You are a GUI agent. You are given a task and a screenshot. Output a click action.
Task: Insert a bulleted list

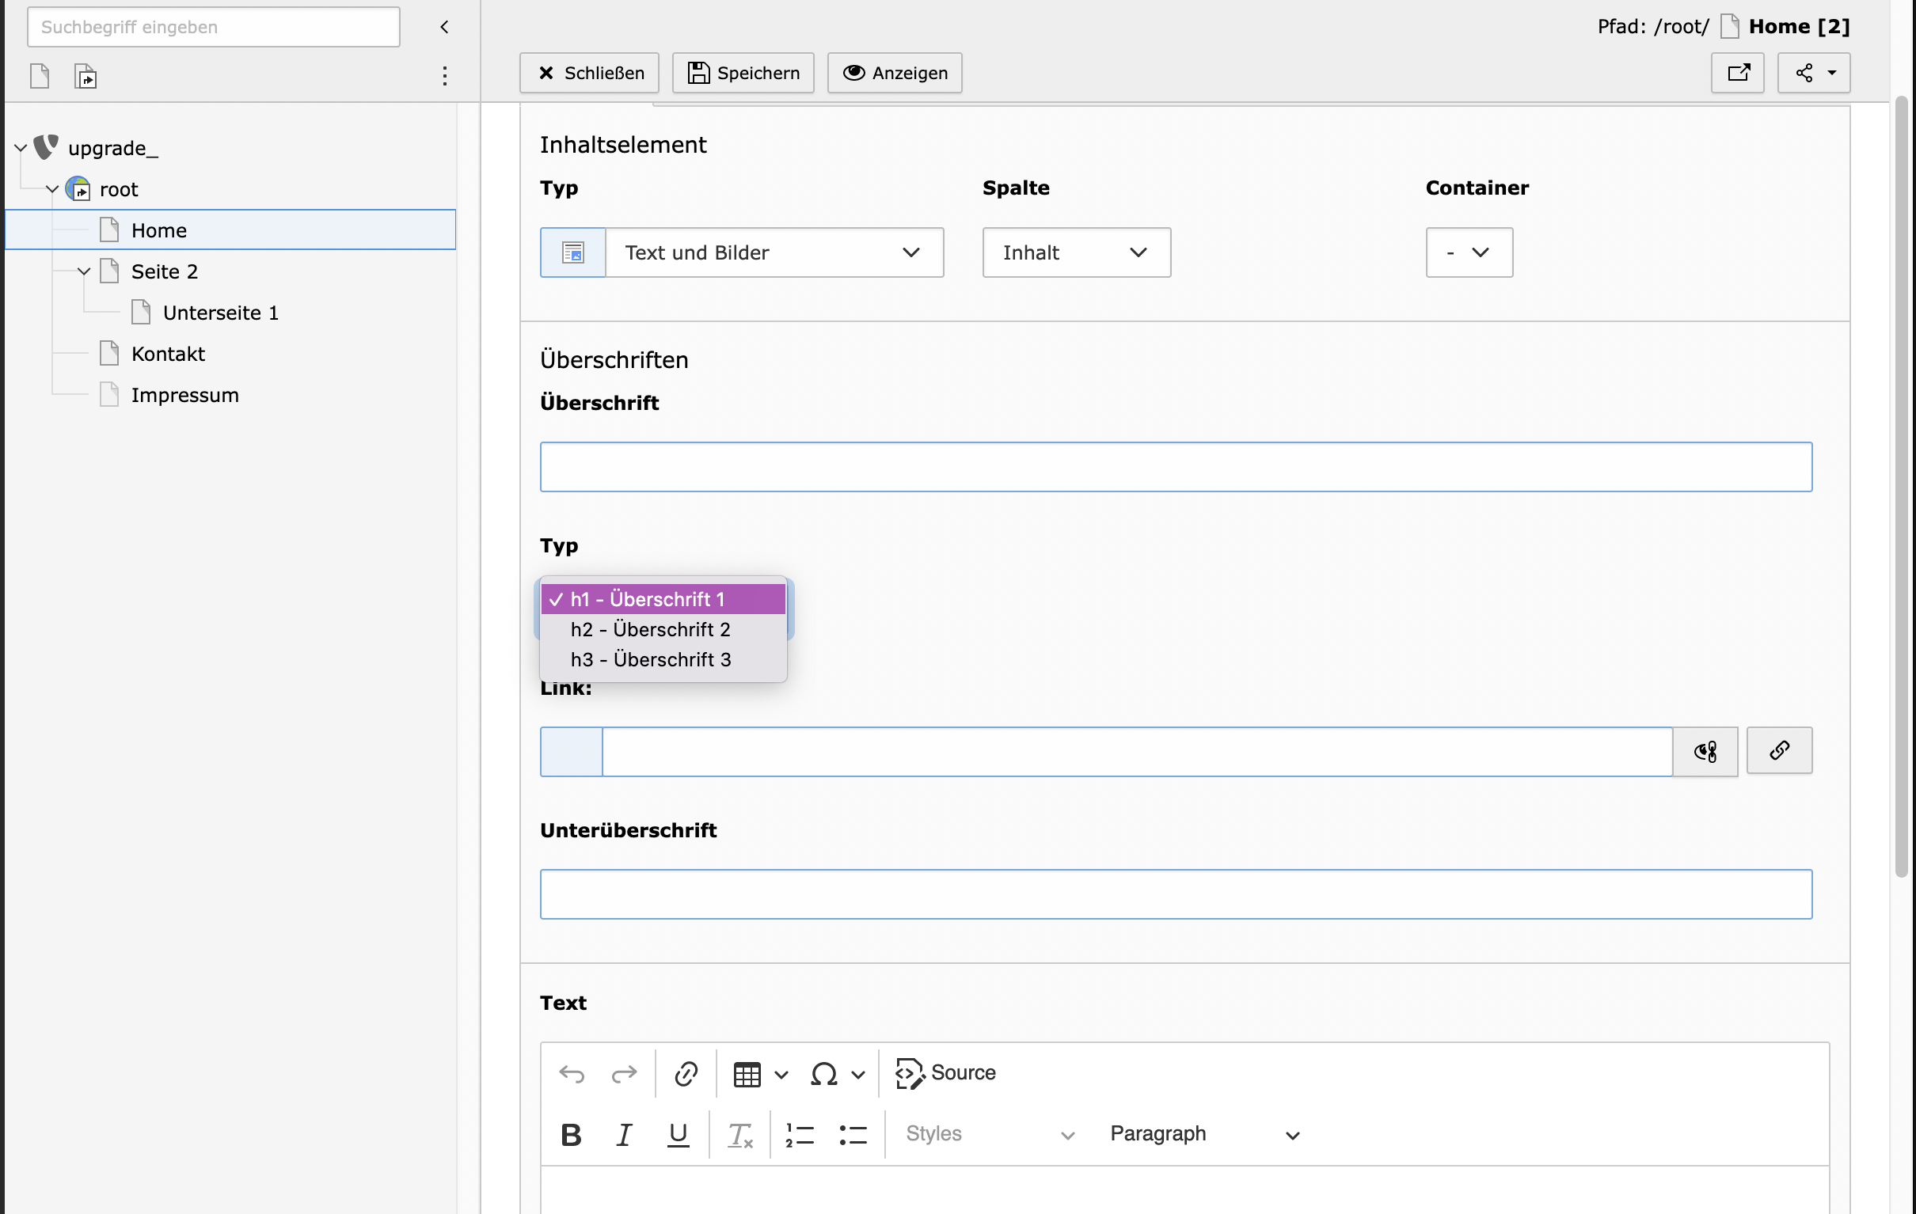pyautogui.click(x=853, y=1134)
